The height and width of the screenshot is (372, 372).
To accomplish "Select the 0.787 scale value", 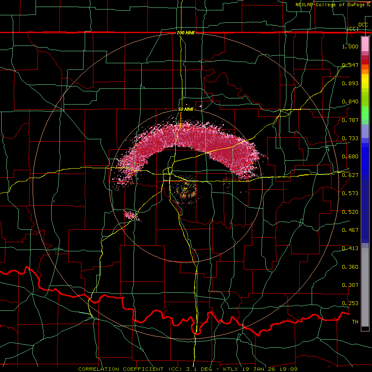I will click(350, 120).
